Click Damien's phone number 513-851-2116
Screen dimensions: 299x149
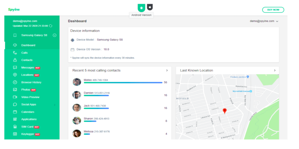click(102, 93)
